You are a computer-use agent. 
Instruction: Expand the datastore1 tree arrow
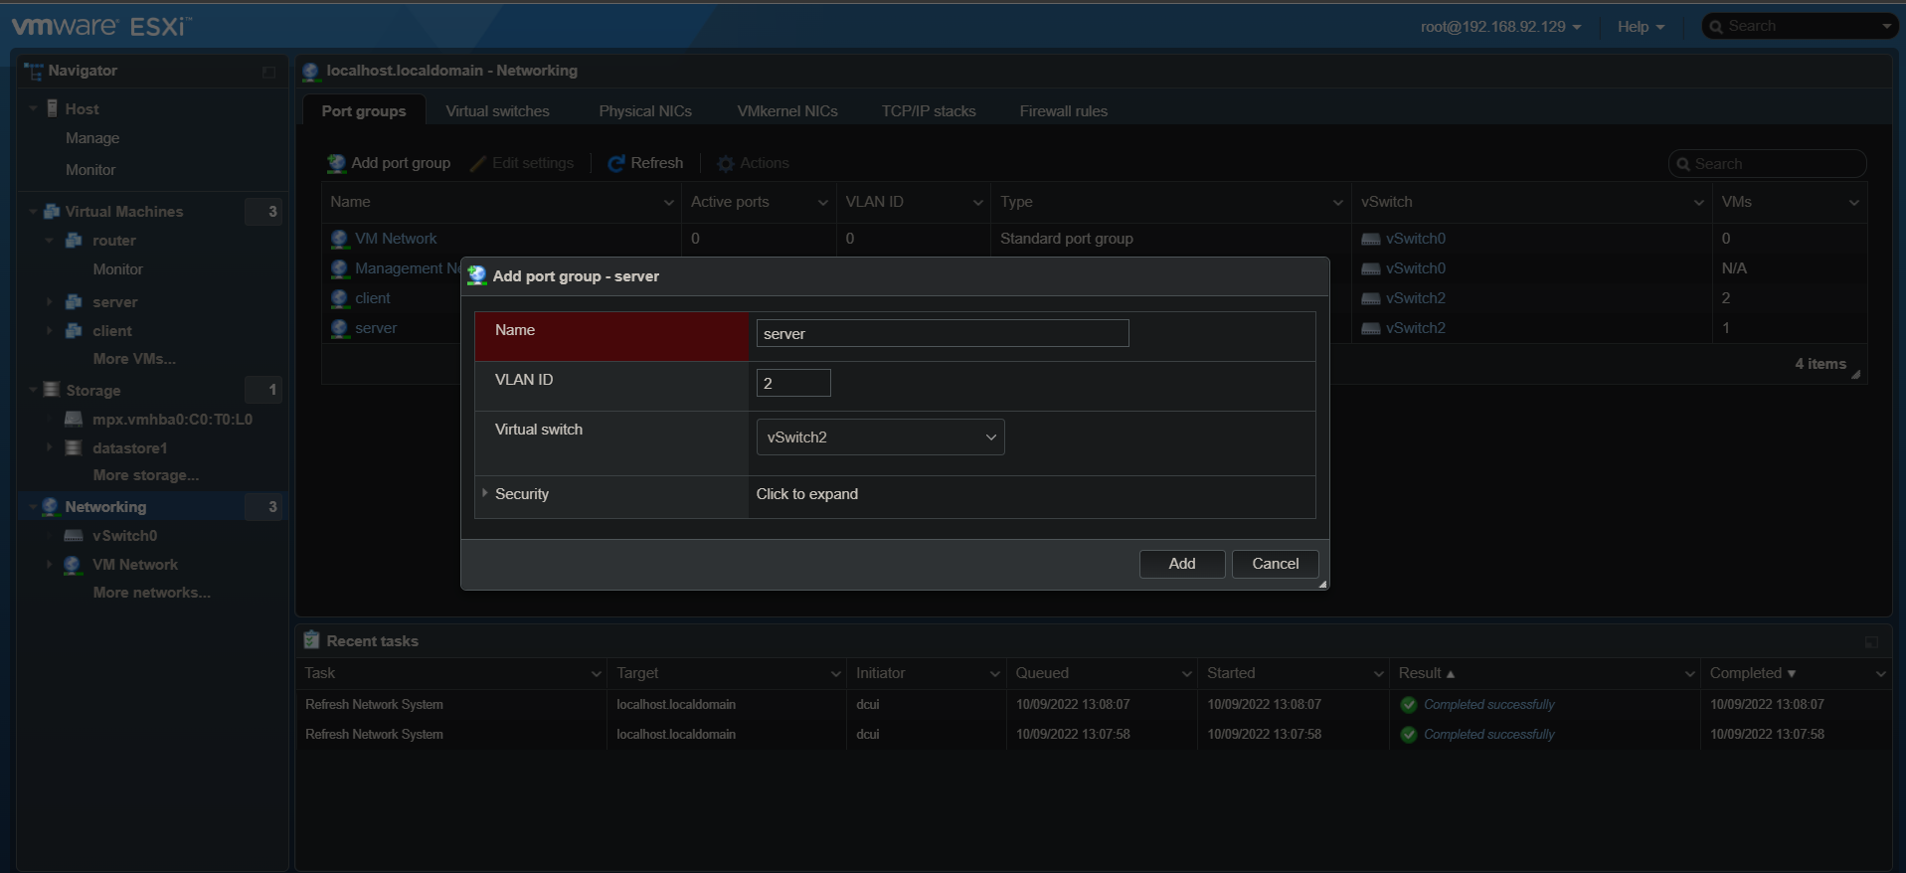click(x=49, y=447)
